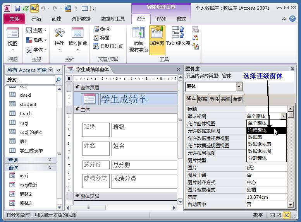Open the 文件 (File) tab
The height and width of the screenshot is (222, 301).
click(x=14, y=19)
